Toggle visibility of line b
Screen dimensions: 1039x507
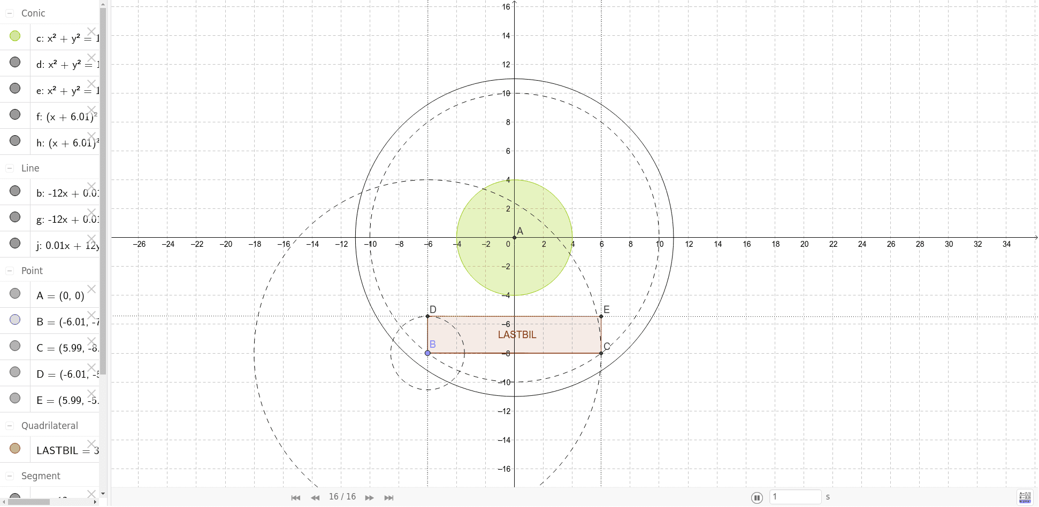coord(15,191)
